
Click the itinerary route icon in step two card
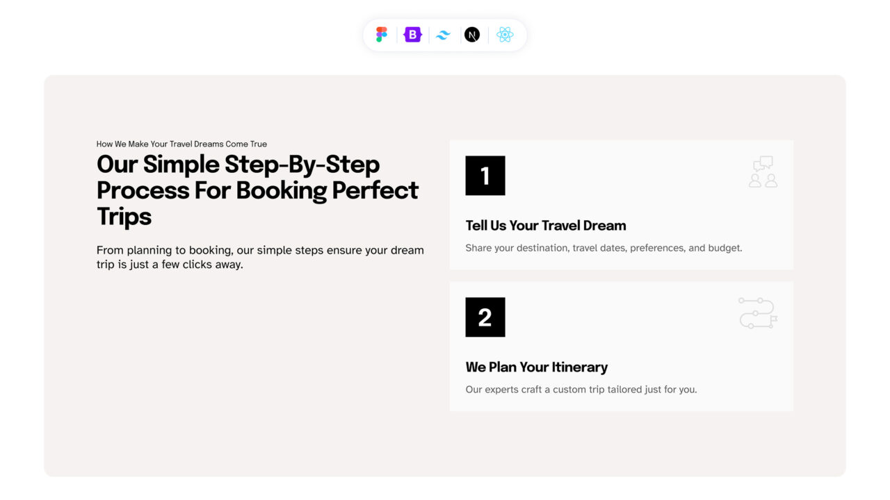click(x=757, y=313)
